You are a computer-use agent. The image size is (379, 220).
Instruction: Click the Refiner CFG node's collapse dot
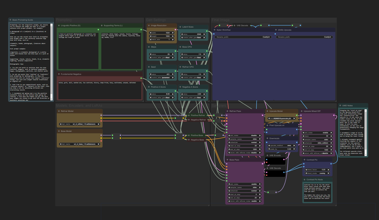pyautogui.click(x=180, y=67)
